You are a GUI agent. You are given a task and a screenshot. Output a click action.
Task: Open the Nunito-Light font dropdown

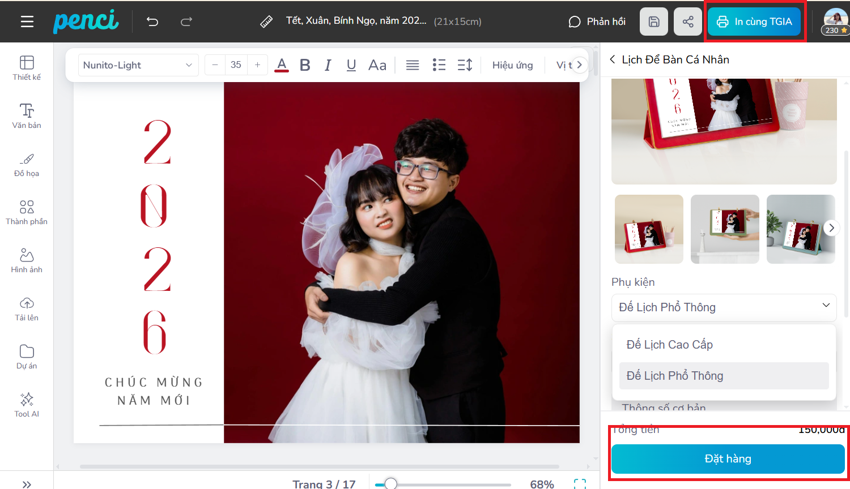point(138,65)
